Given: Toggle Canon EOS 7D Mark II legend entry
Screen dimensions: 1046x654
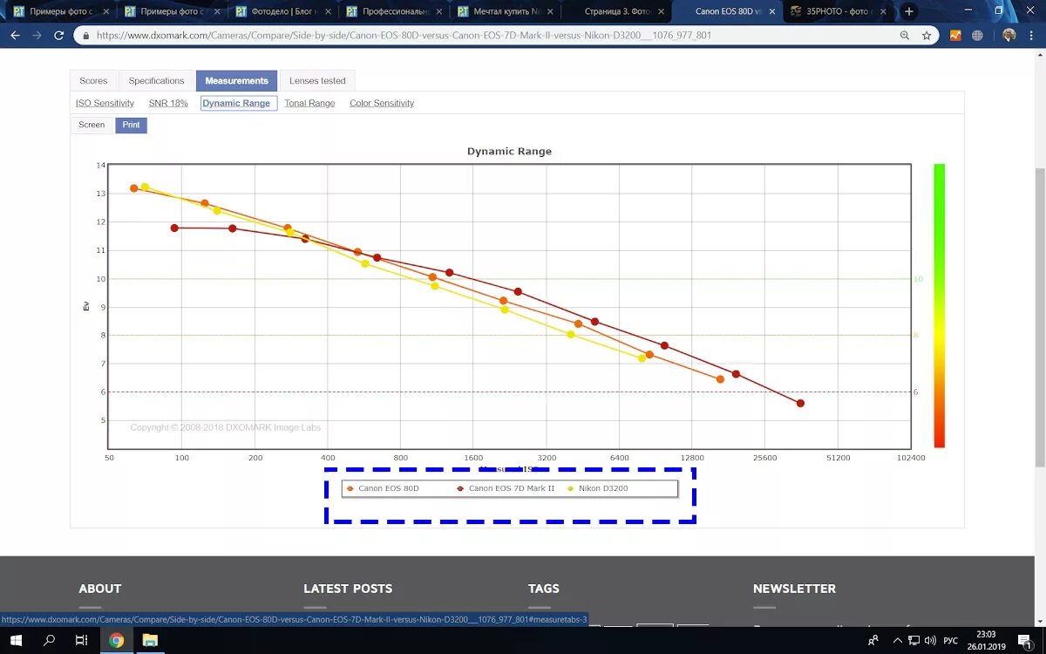Looking at the screenshot, I should coord(506,488).
